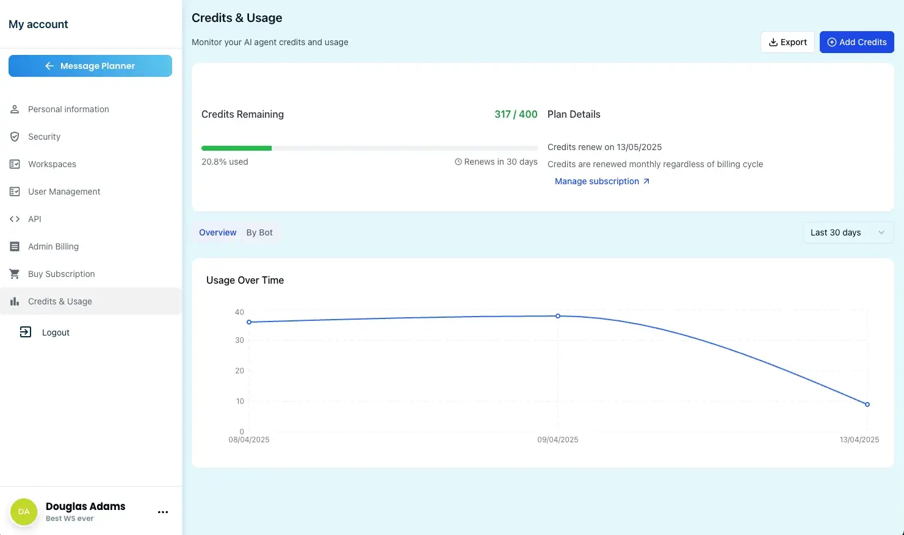The height and width of the screenshot is (535, 904).
Task: Open the Last 30 days dropdown
Action: click(x=848, y=232)
